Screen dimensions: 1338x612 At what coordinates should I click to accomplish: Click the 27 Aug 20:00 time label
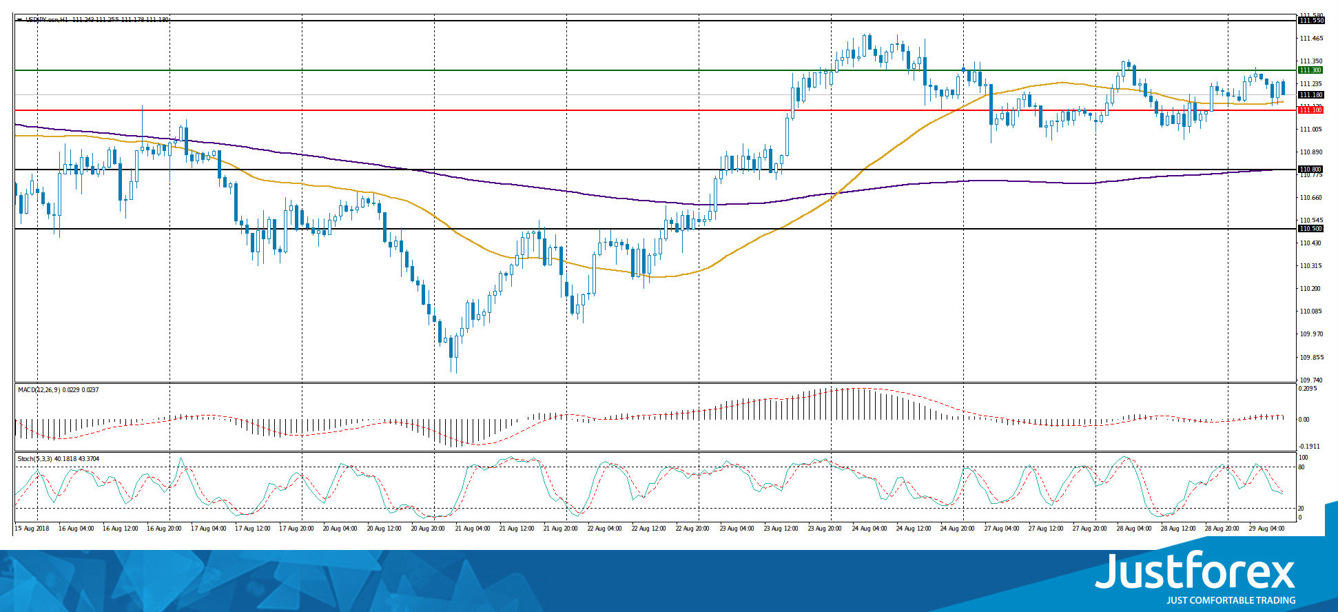[1091, 529]
